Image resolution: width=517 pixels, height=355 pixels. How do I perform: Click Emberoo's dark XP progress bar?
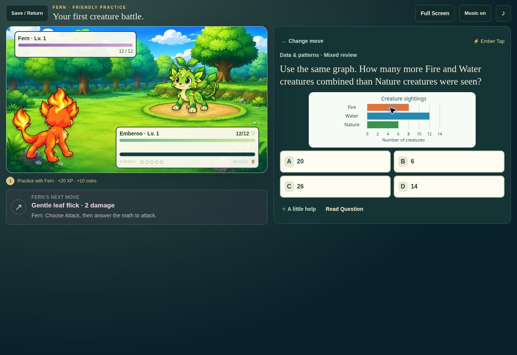187,154
